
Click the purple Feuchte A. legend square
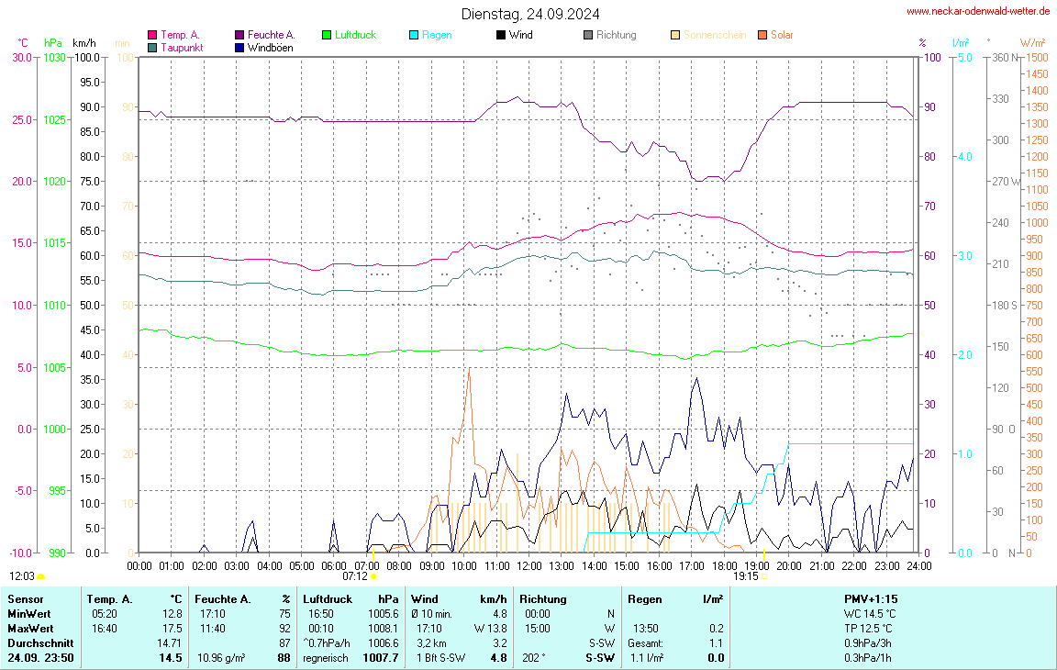pyautogui.click(x=239, y=35)
